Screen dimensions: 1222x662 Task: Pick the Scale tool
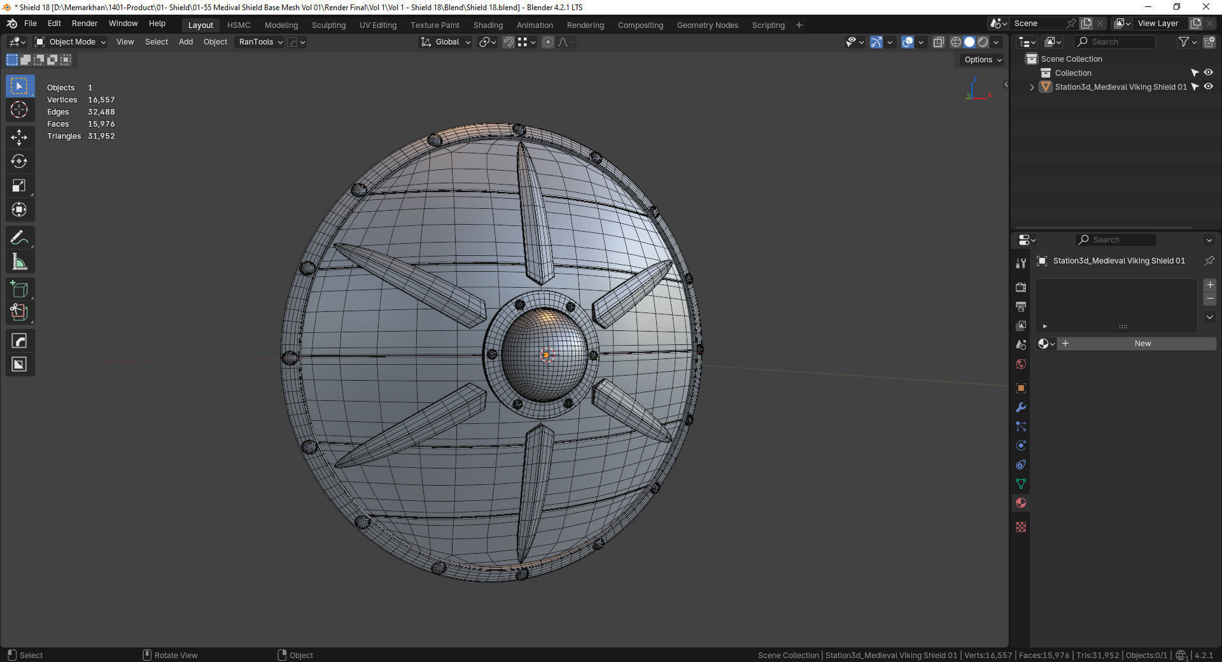coord(20,185)
